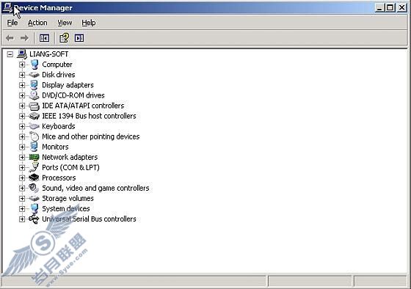Viewport: 411px width, 289px height.
Task: Open the View menu
Action: point(65,23)
